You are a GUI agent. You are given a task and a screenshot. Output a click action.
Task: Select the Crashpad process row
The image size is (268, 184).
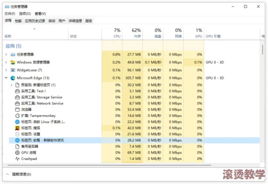click(134, 159)
